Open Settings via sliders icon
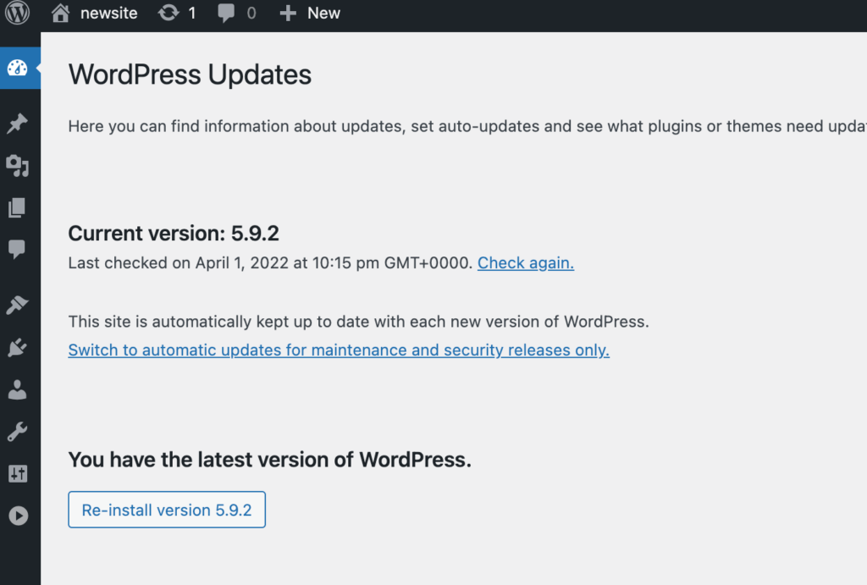The image size is (867, 585). click(x=17, y=474)
